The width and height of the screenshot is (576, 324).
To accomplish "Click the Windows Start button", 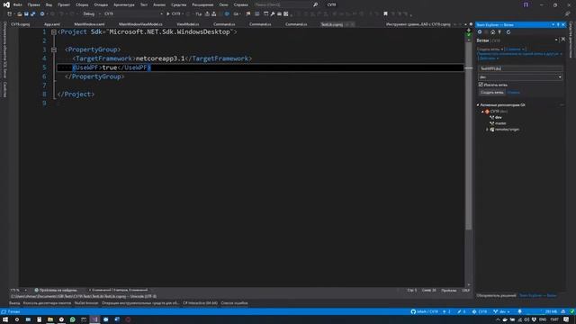I will click(5, 320).
